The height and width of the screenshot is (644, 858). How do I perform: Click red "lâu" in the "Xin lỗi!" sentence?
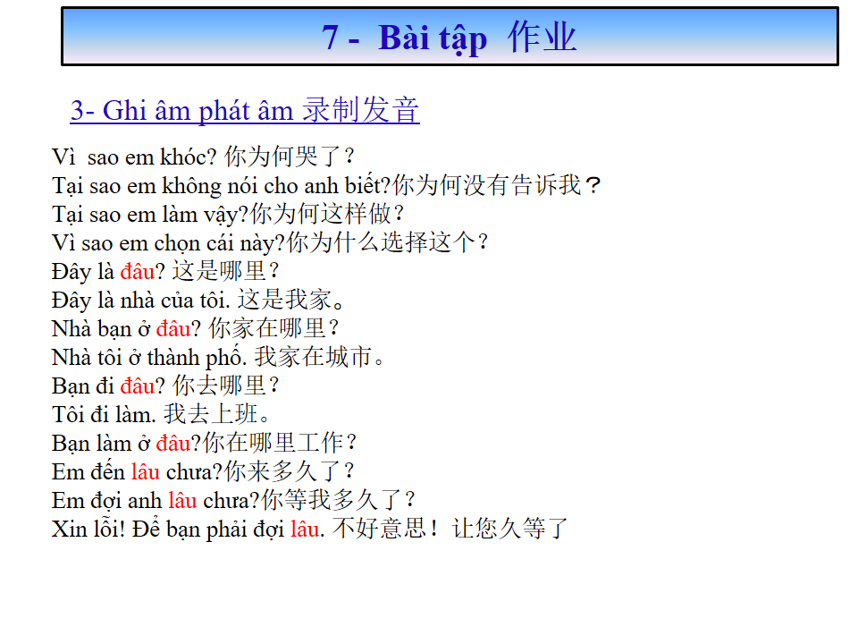[305, 529]
